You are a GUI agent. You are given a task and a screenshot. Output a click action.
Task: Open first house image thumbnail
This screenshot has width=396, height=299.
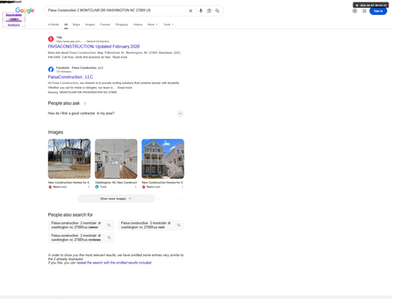(69, 159)
